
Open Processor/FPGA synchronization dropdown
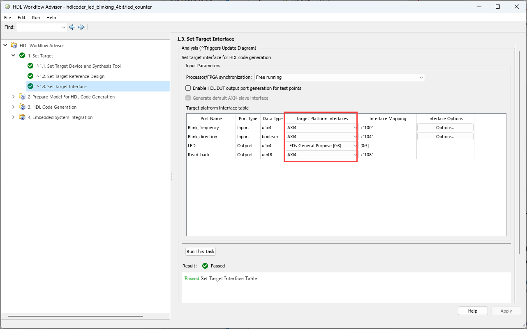[339, 77]
